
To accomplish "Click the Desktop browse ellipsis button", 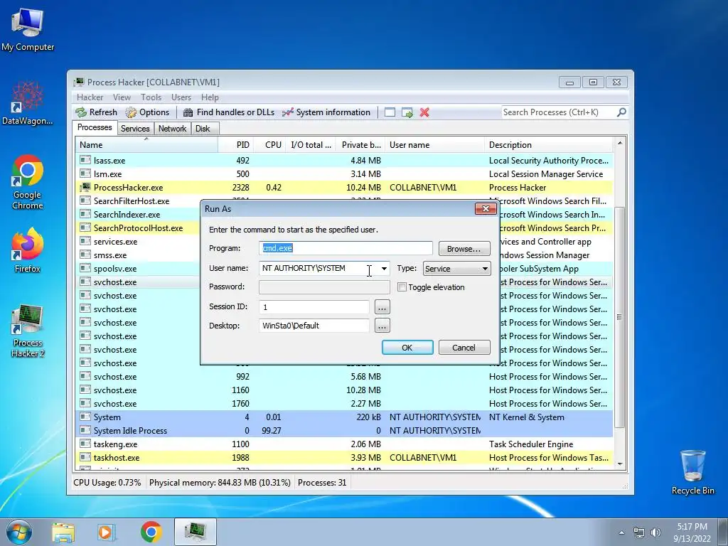I will [x=382, y=326].
